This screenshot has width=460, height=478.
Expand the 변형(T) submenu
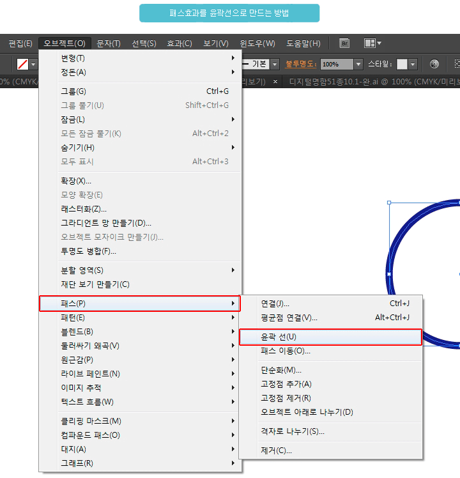click(x=73, y=58)
